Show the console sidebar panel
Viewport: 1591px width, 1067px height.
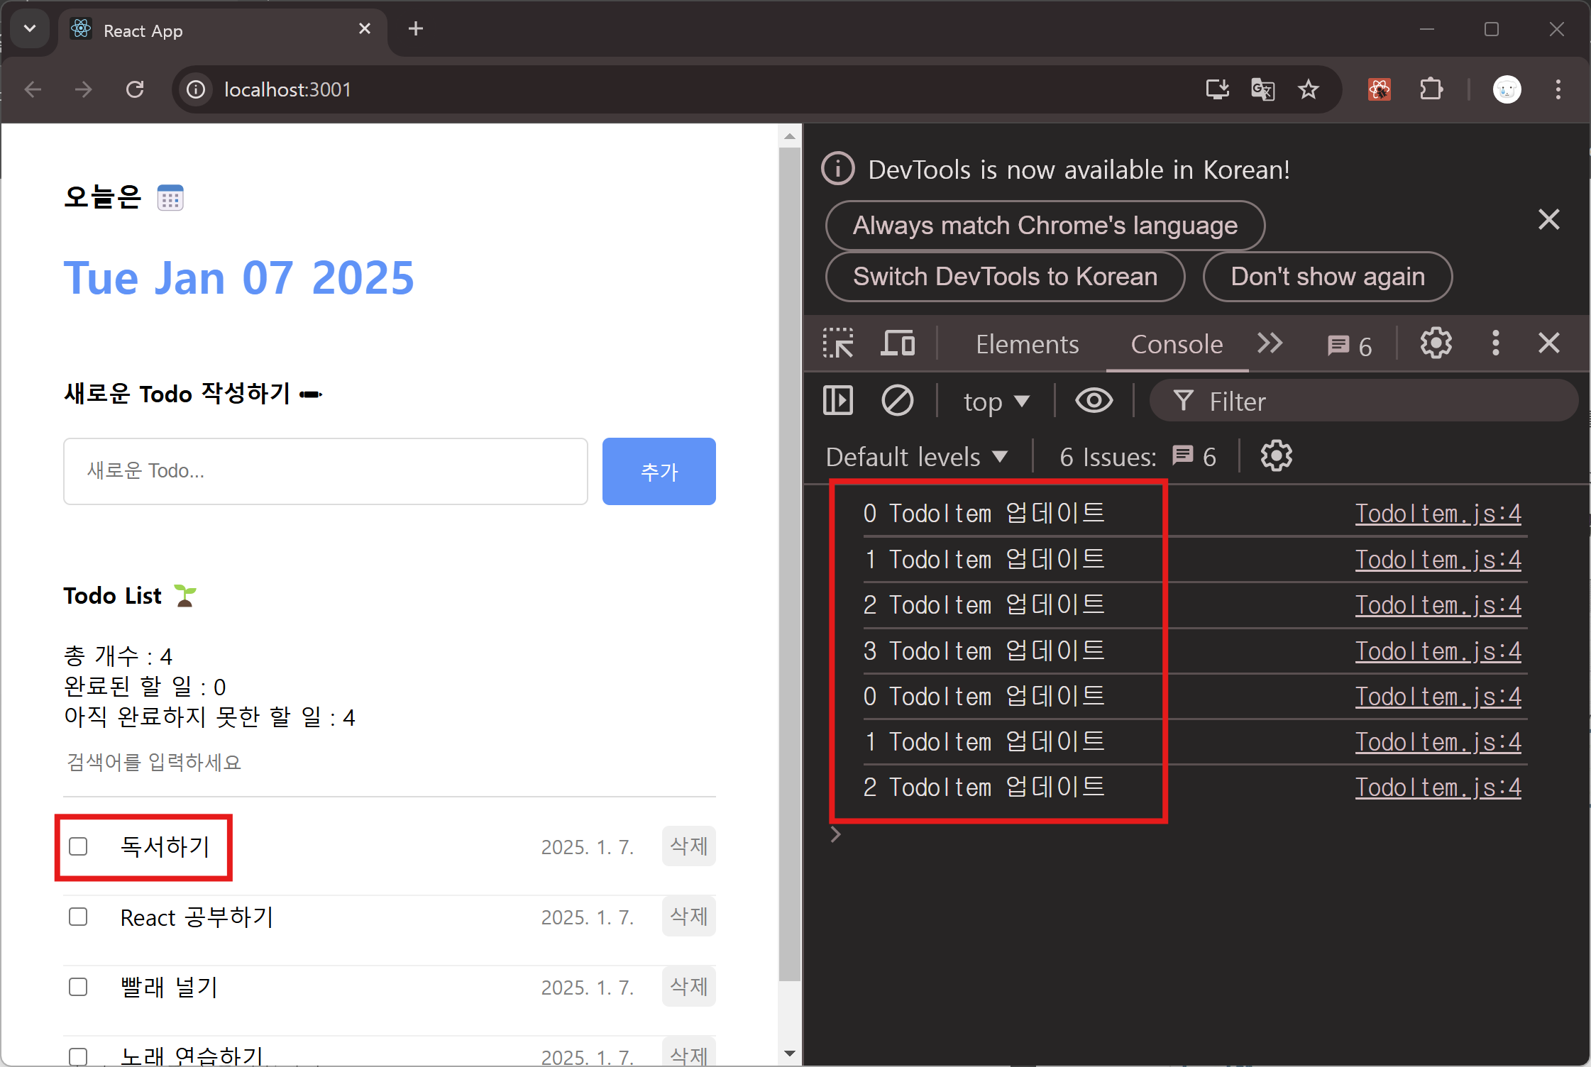(838, 401)
